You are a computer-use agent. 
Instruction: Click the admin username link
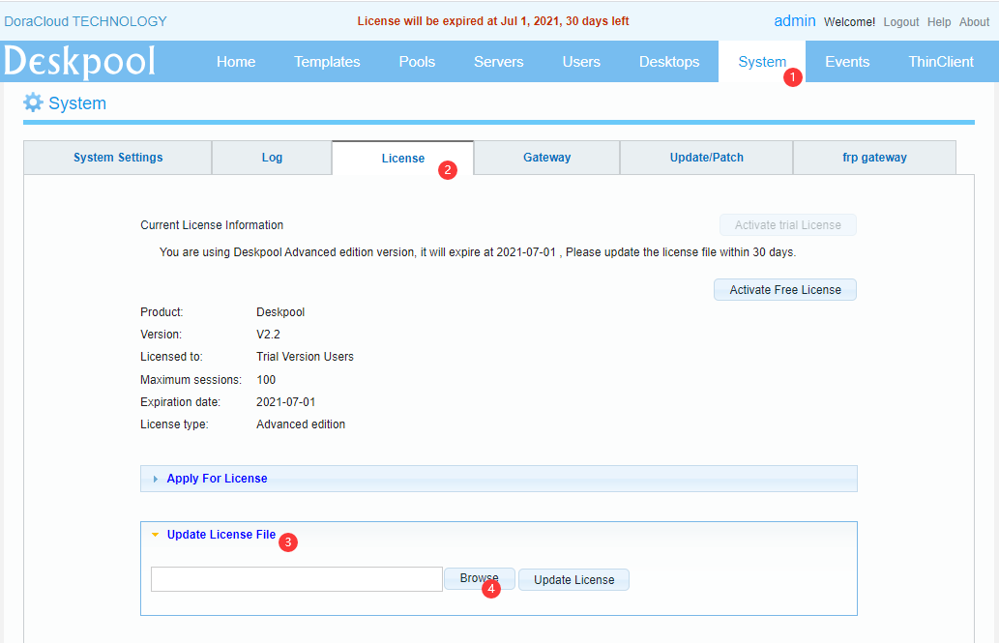[795, 21]
